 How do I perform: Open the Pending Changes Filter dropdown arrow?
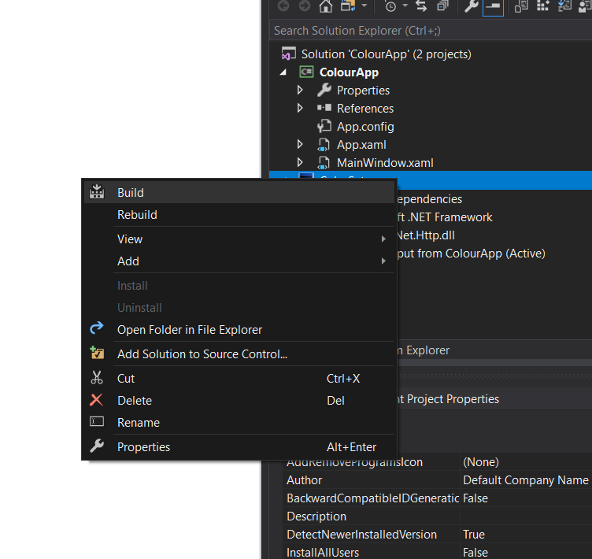point(405,6)
